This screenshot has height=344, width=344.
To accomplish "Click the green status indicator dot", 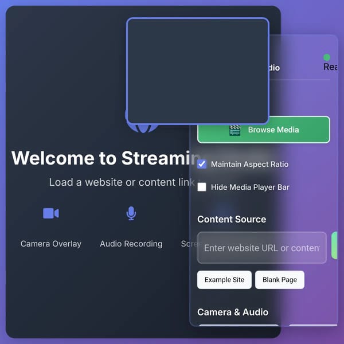I will [327, 57].
